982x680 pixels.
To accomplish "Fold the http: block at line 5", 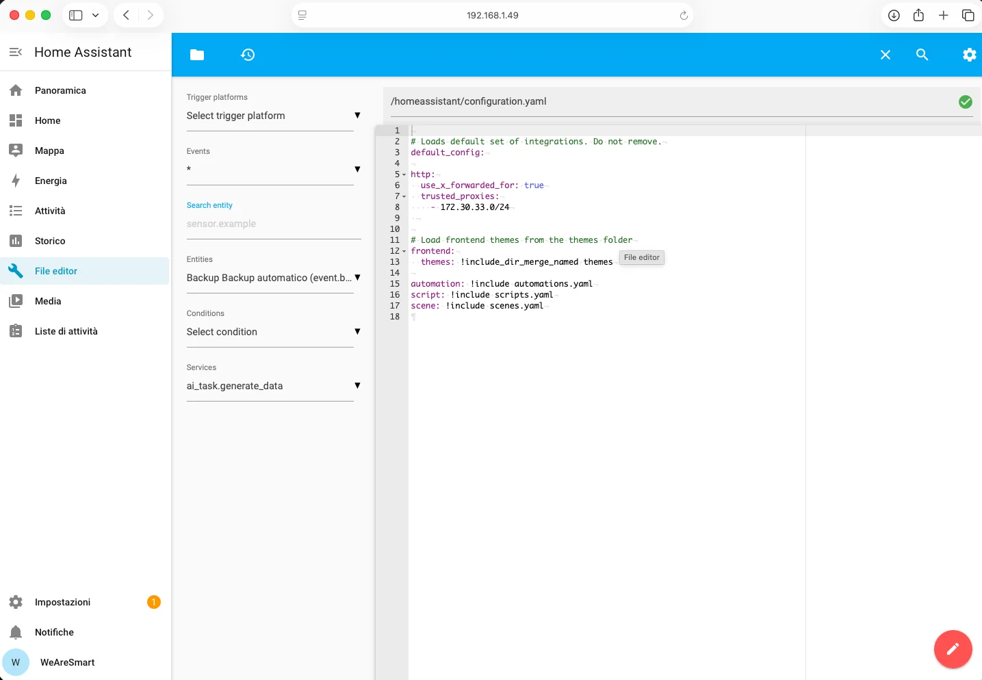I will tap(404, 174).
